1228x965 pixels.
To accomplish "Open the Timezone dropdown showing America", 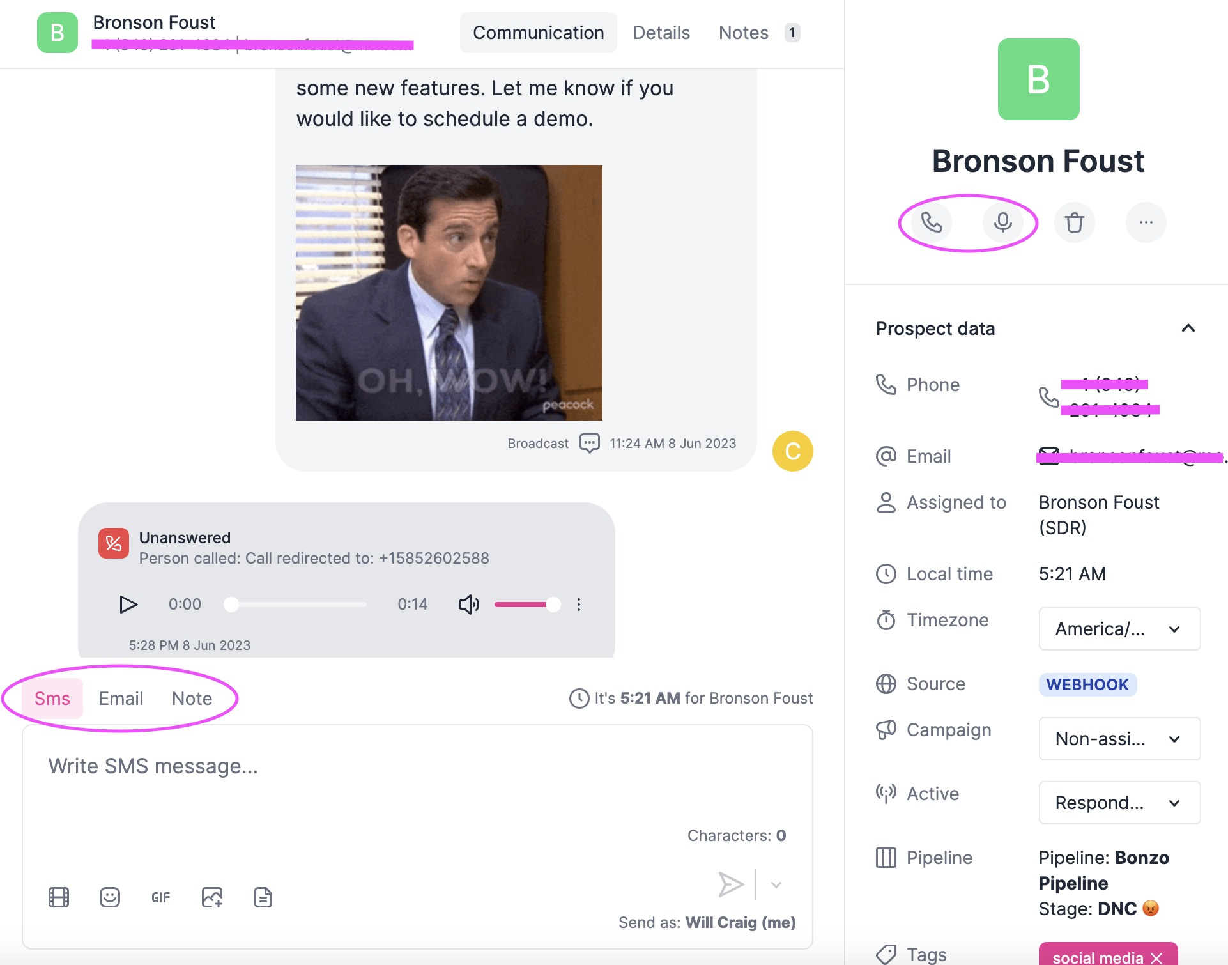I will click(x=1119, y=629).
